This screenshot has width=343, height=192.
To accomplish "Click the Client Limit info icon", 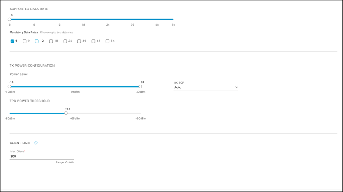I will 36,143.
